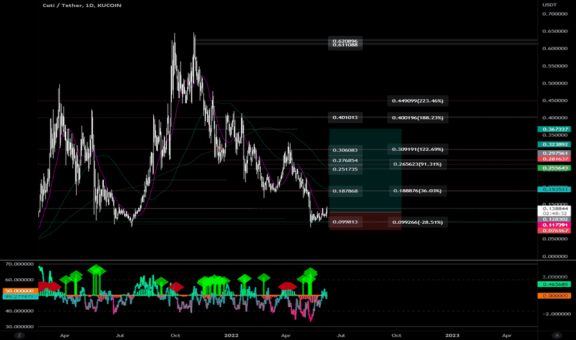576x340 pixels.
Task: Click the gray 0.297561 price axis tag
Action: pos(555,153)
